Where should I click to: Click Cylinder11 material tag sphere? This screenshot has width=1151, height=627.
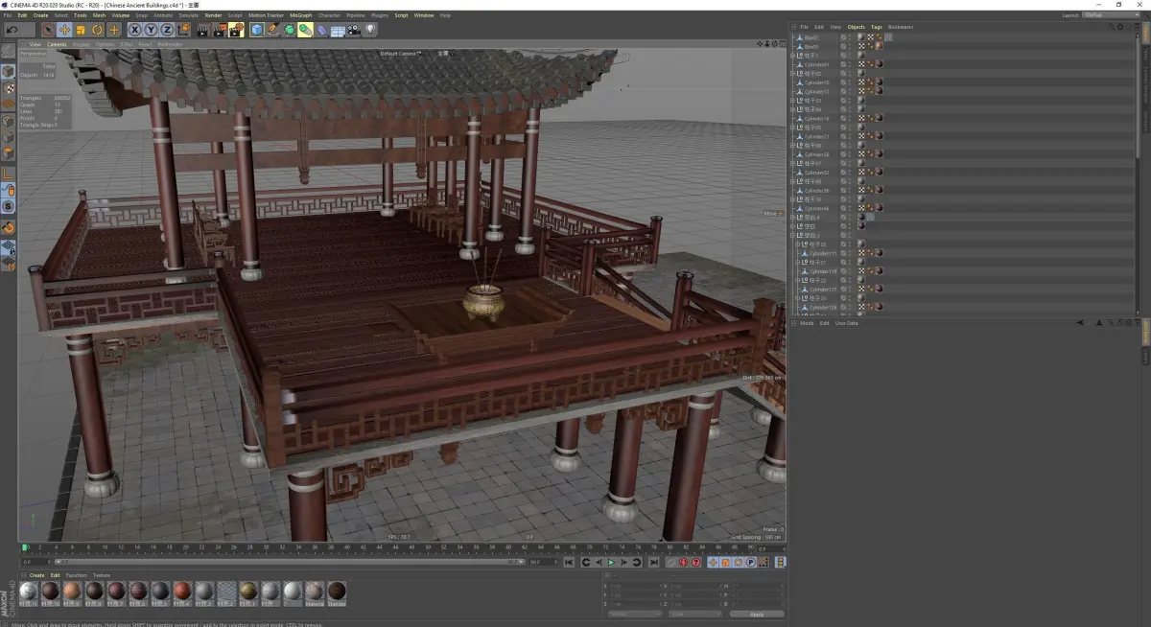[x=879, y=91]
